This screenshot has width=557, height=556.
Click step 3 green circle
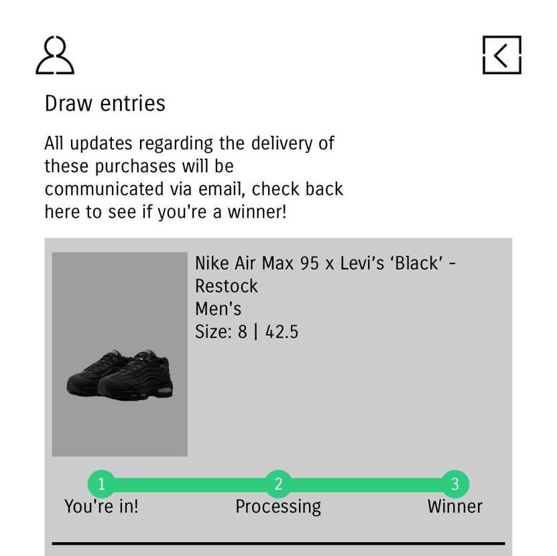click(455, 484)
